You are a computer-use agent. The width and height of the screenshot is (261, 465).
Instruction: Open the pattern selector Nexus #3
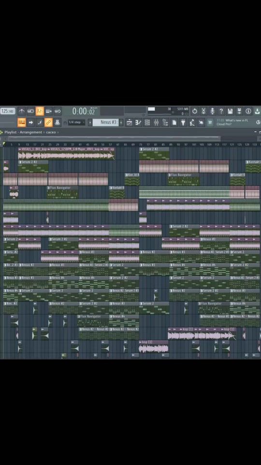pos(106,122)
